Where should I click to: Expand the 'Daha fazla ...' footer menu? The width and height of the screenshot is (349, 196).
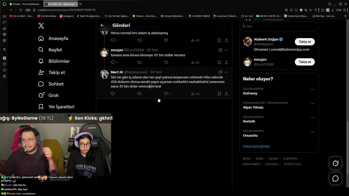point(273,164)
